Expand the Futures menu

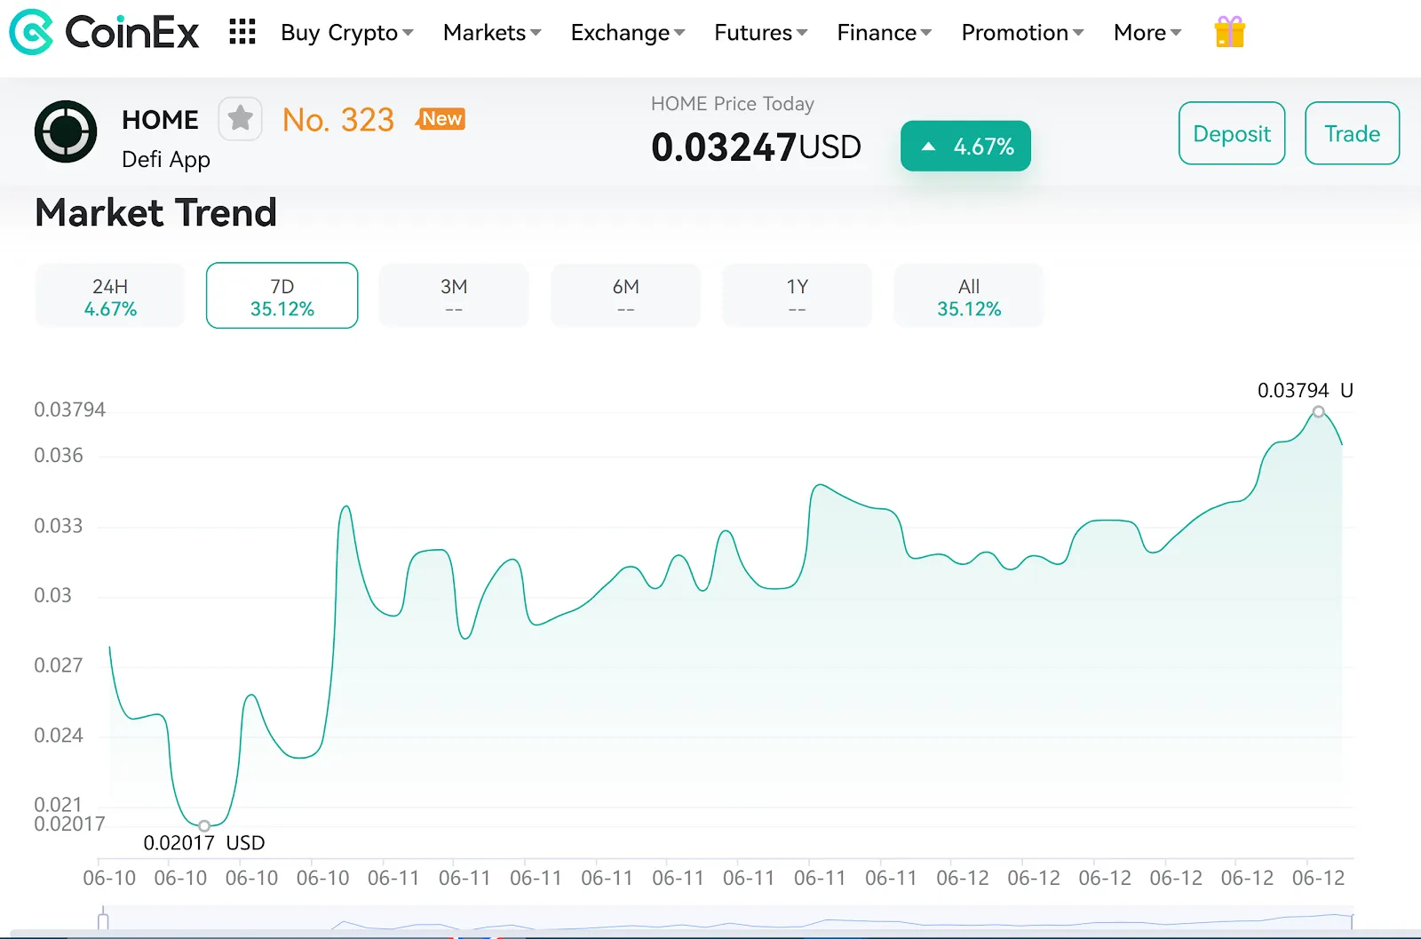pyautogui.click(x=761, y=33)
